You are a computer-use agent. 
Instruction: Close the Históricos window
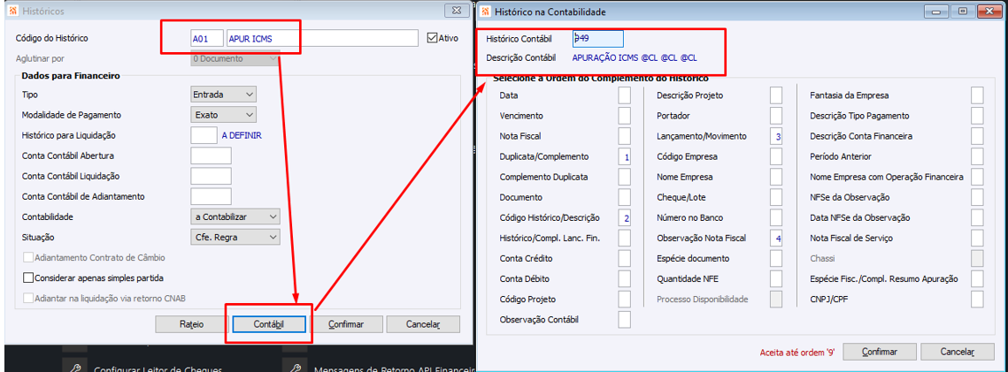click(x=455, y=11)
